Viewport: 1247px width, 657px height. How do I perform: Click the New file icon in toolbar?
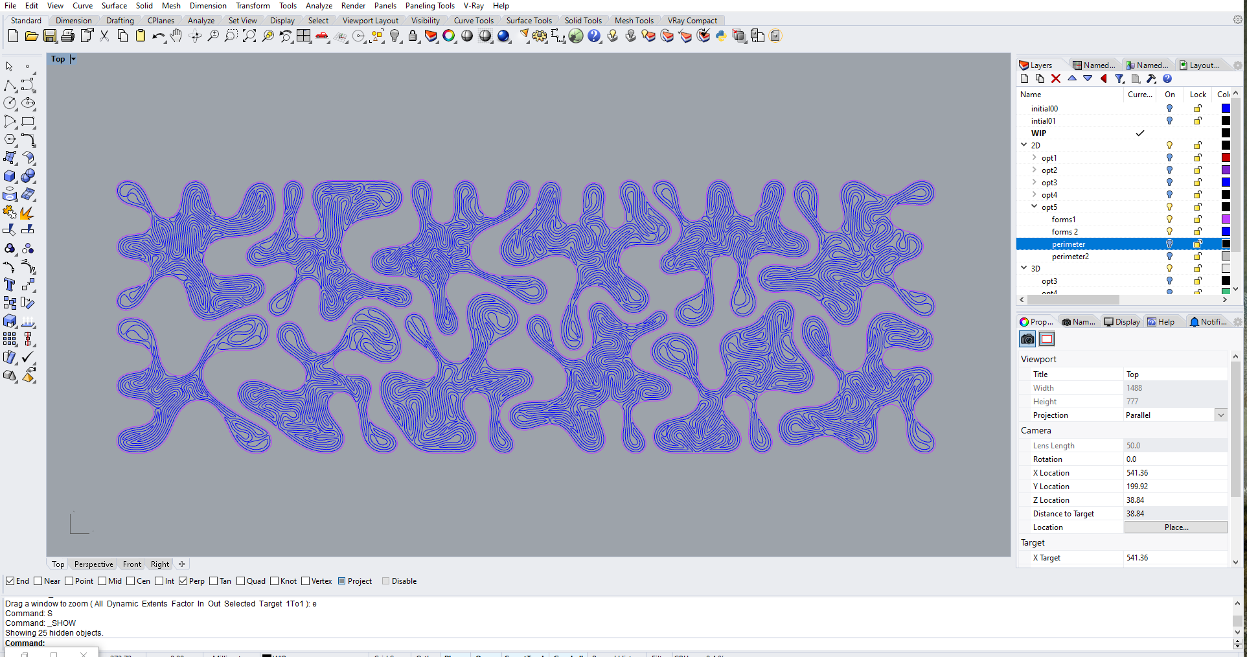click(13, 36)
